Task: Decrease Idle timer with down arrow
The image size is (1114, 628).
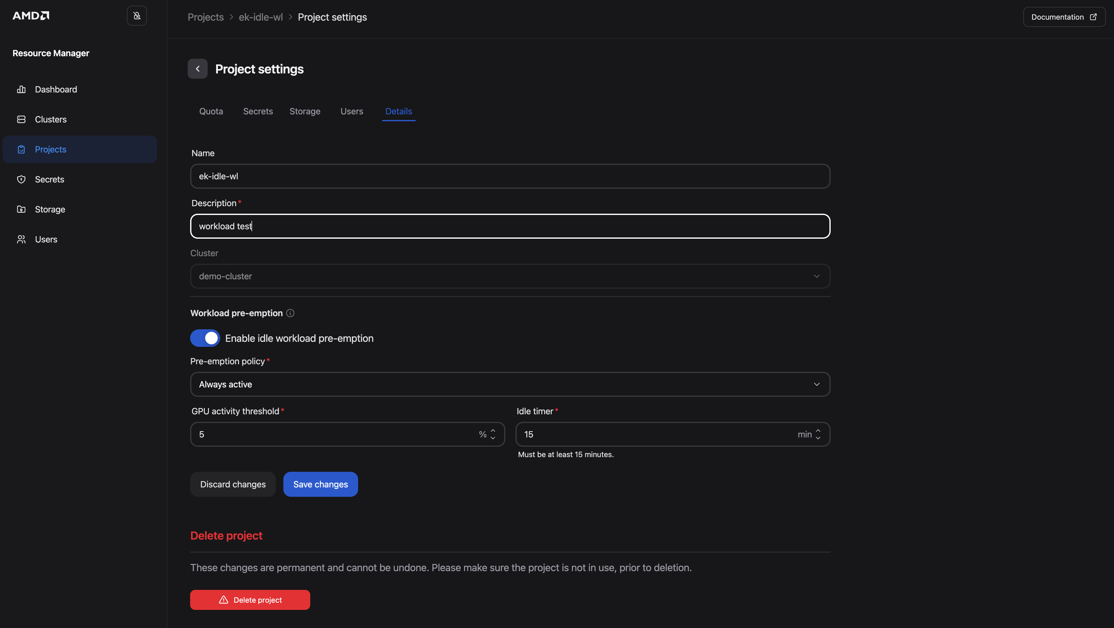Action: click(818, 438)
